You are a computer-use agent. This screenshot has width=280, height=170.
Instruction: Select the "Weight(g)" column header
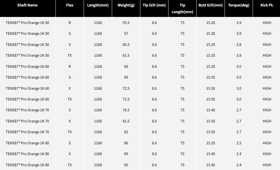pyautogui.click(x=126, y=5)
